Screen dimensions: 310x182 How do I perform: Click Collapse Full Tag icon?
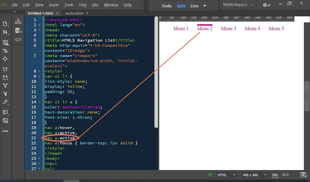5,69
